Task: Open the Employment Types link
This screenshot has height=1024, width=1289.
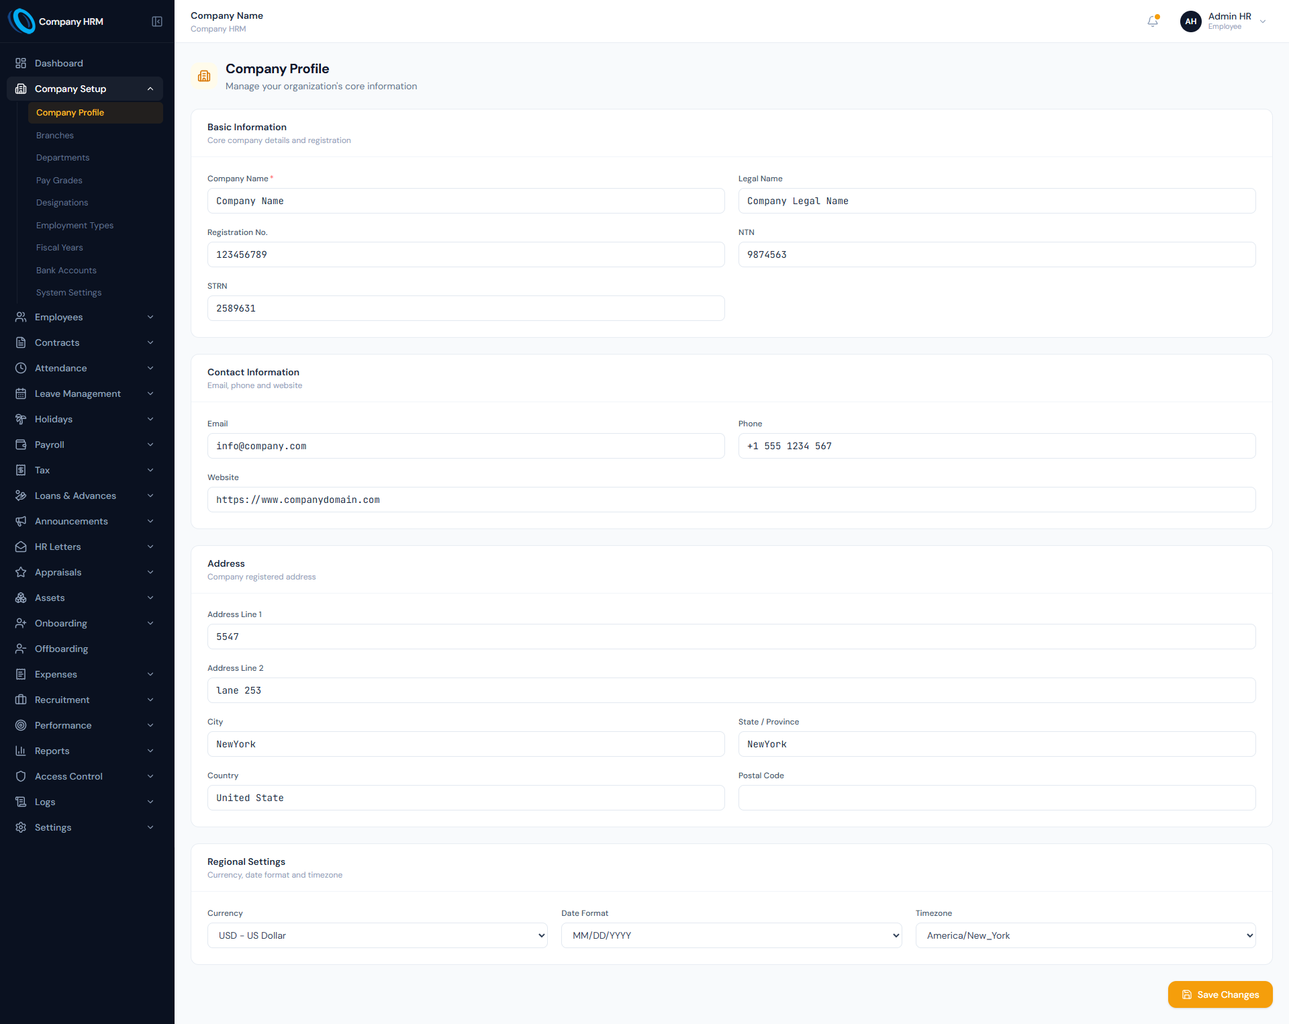Action: click(95, 225)
